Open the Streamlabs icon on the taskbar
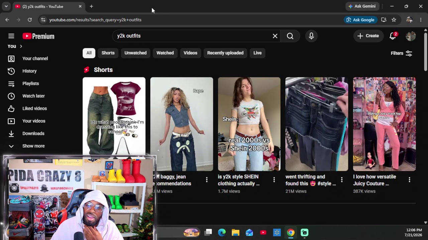Screen dimensions: 428x240 point(304,232)
